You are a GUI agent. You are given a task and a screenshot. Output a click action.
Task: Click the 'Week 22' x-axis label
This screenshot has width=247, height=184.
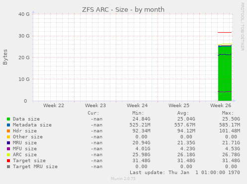coord(54,106)
